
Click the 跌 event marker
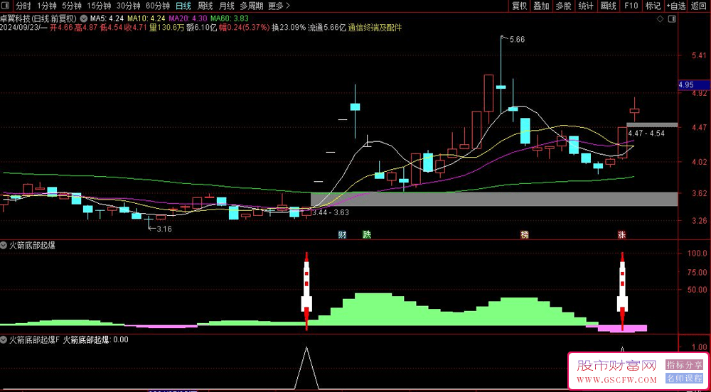tap(366, 235)
